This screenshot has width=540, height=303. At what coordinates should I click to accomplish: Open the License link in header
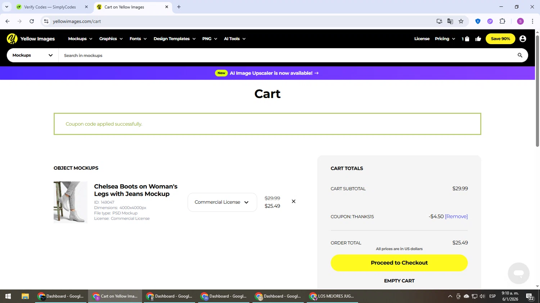tap(422, 39)
